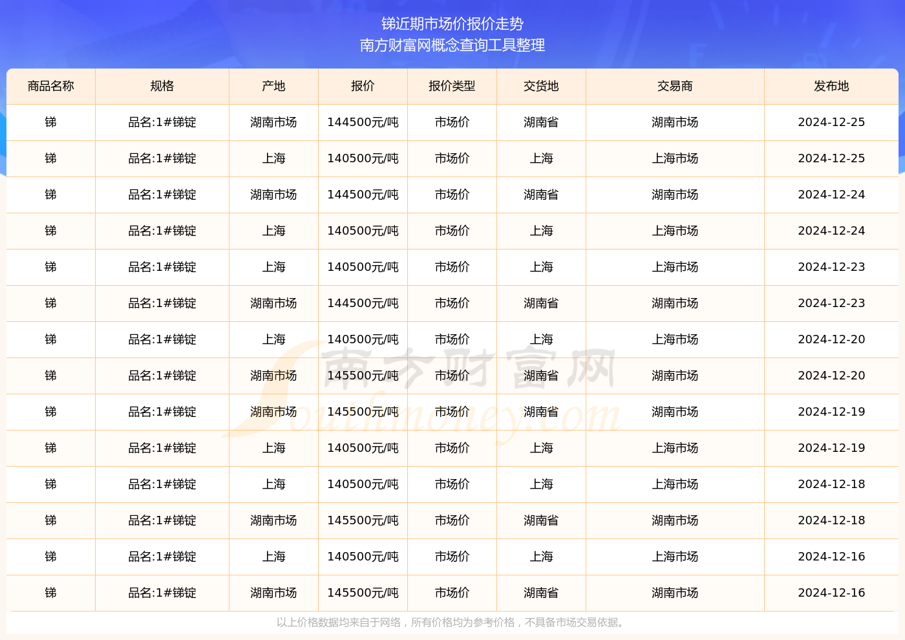The height and width of the screenshot is (640, 905).
Task: Select 140500元/吨 price in the 2024-12-25 row
Action: coord(363,158)
